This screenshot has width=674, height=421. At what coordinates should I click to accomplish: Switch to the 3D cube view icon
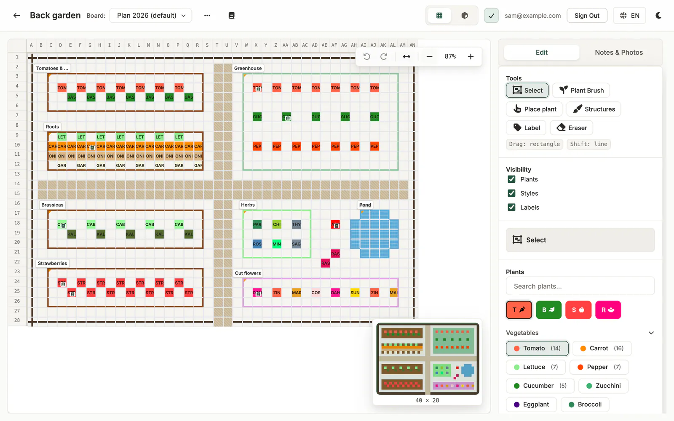[x=465, y=16]
